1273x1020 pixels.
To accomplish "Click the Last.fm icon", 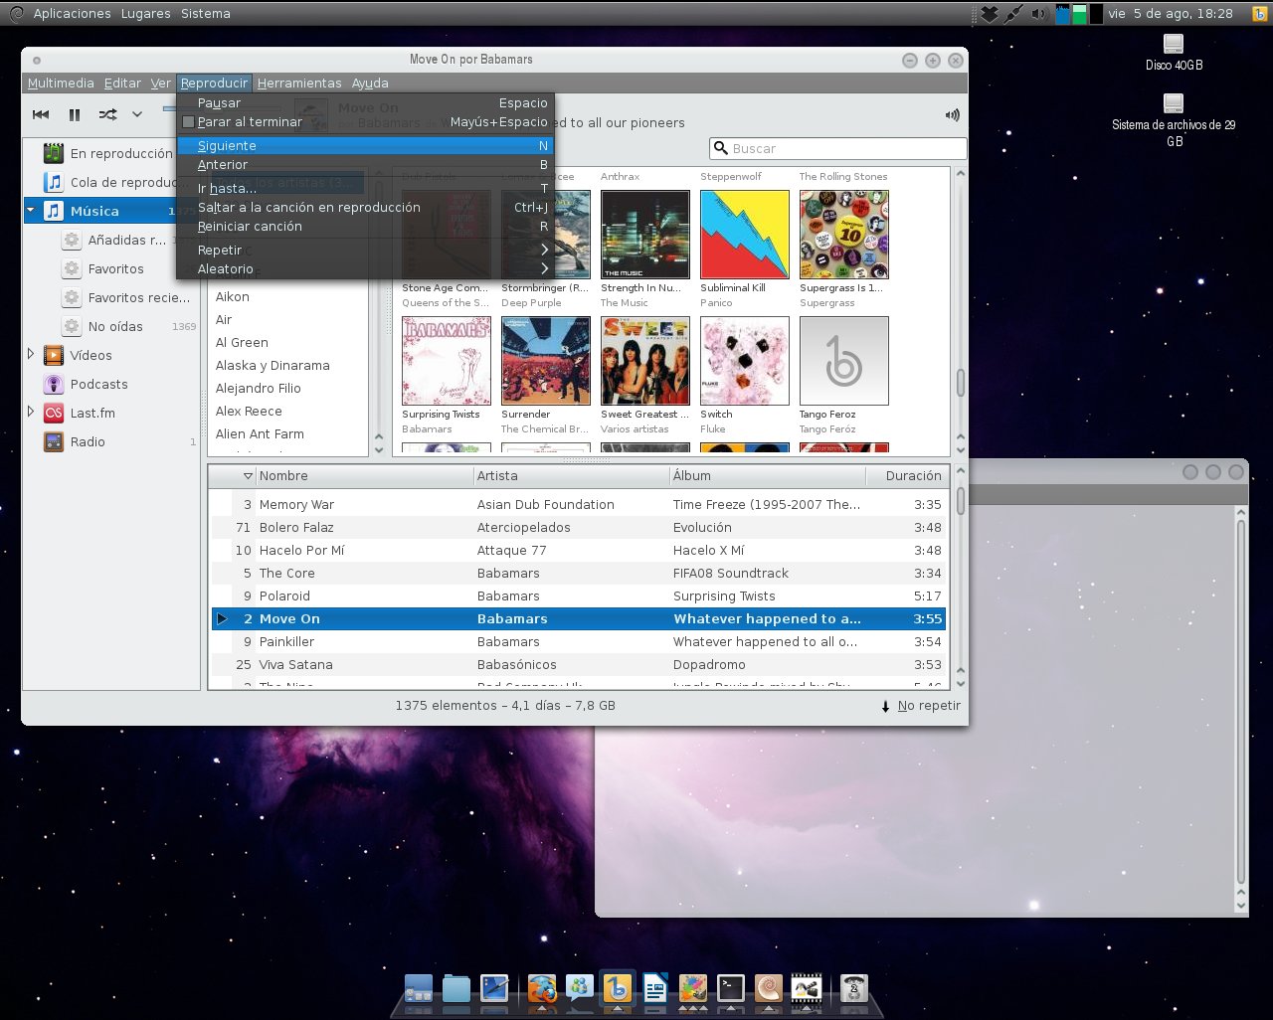I will 54,413.
